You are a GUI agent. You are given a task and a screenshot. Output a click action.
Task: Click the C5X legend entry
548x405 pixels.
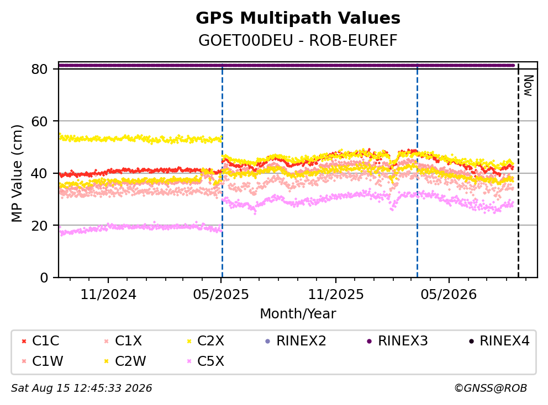click(205, 361)
